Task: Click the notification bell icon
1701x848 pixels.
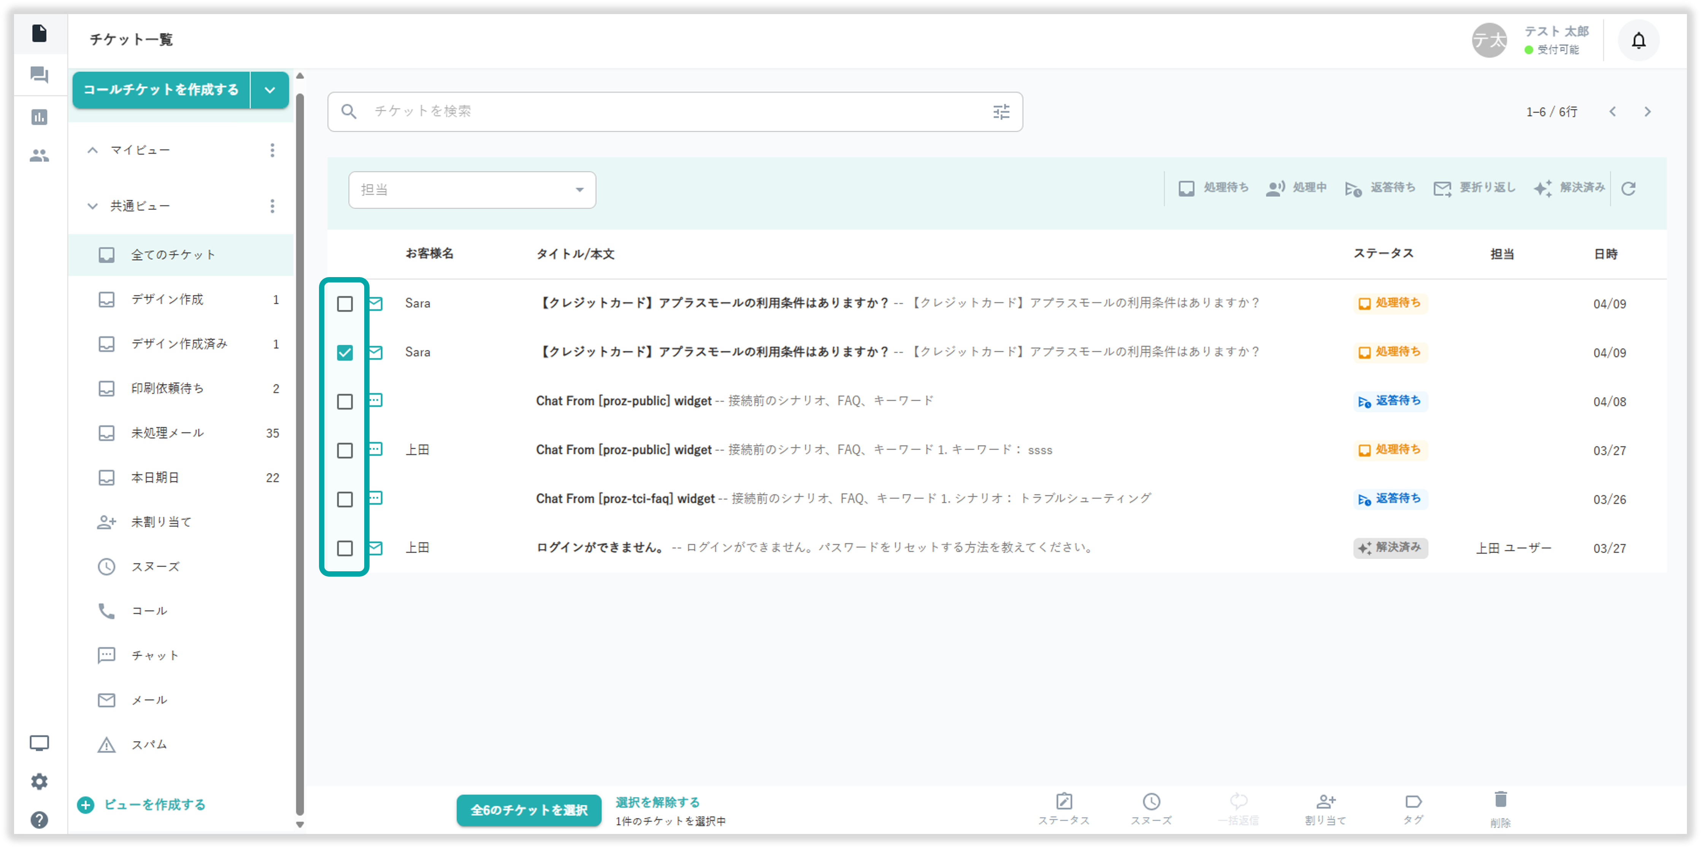Action: 1638,41
